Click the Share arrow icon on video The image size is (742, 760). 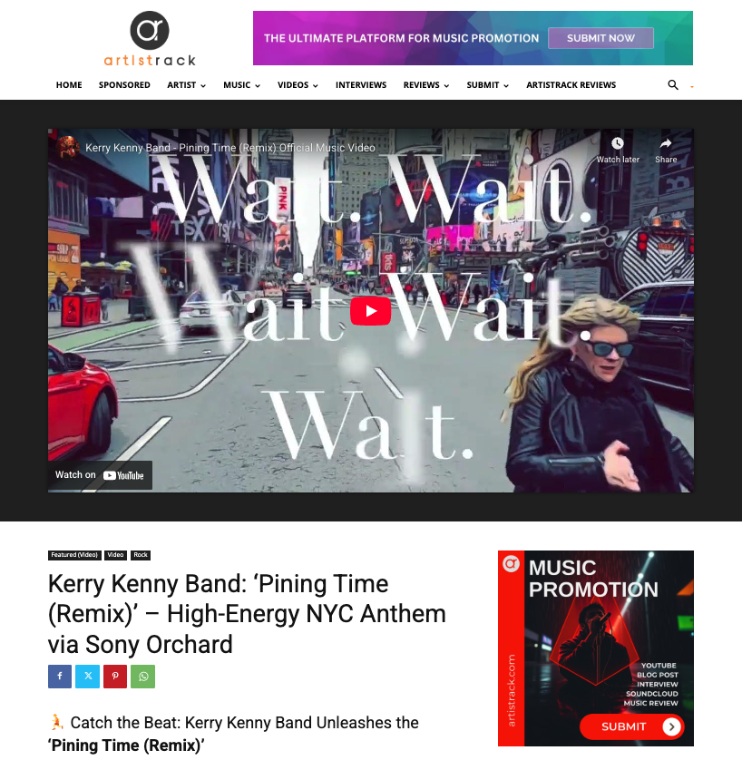tap(666, 143)
